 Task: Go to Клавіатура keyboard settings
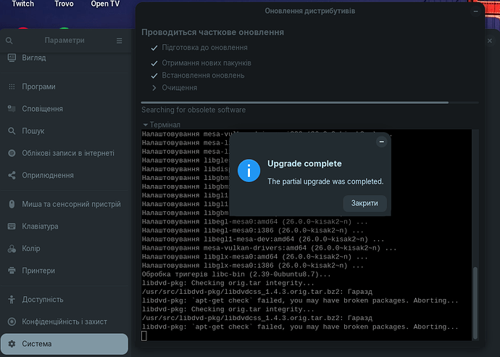[x=40, y=226]
